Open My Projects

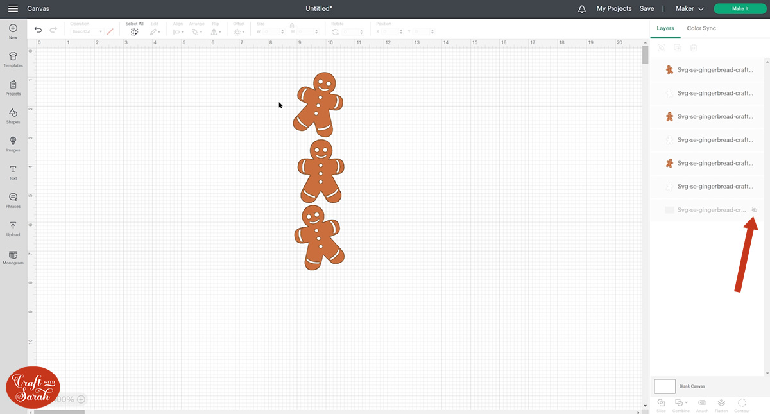tap(614, 9)
